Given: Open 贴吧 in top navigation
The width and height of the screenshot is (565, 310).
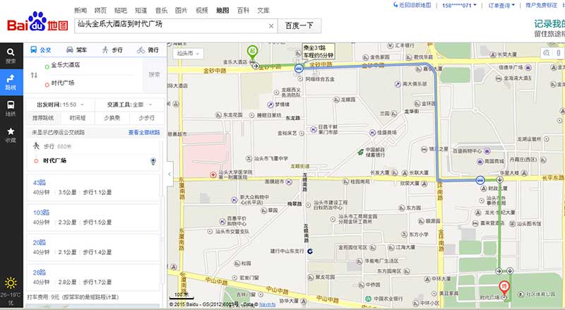Looking at the screenshot, I should click(121, 11).
